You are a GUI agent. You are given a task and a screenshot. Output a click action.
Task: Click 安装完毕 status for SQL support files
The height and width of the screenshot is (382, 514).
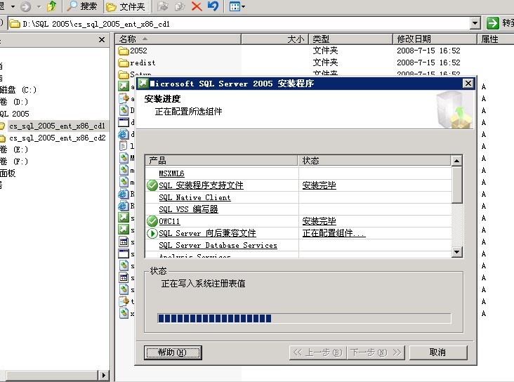click(319, 185)
